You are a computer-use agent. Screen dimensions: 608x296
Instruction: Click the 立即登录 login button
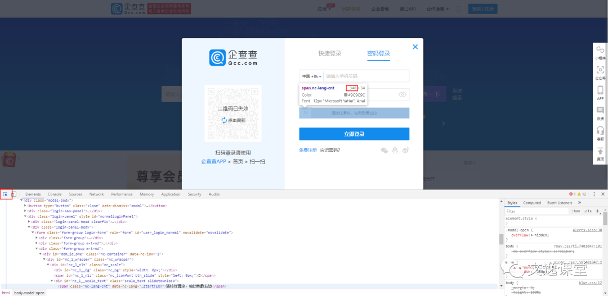tap(354, 134)
